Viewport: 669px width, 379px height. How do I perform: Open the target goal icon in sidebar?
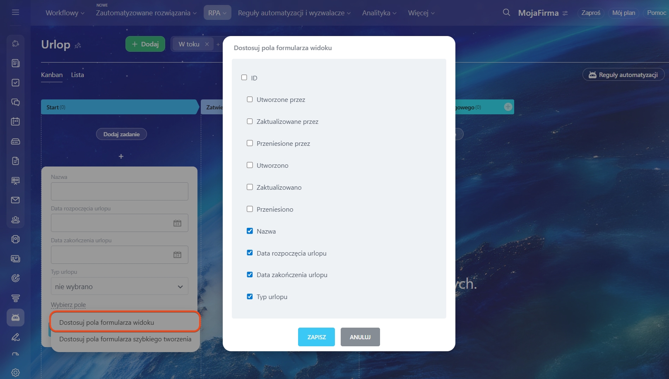pos(15,278)
